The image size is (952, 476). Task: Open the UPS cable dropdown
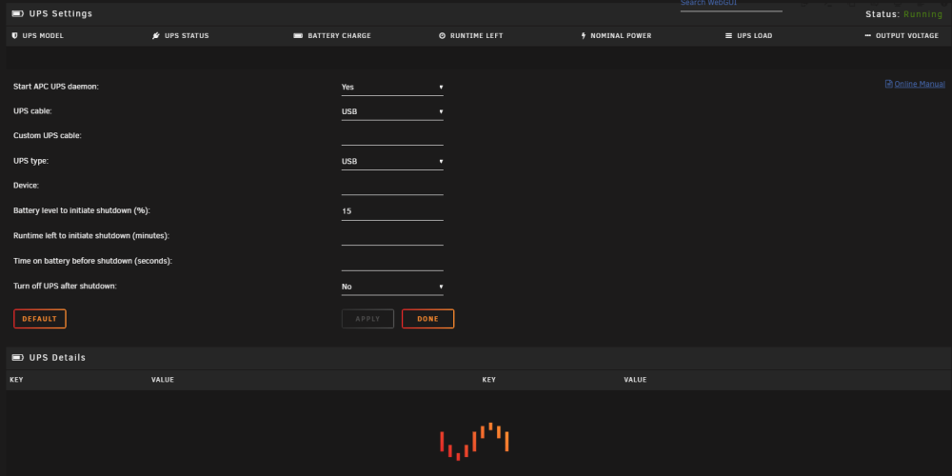[x=392, y=111]
